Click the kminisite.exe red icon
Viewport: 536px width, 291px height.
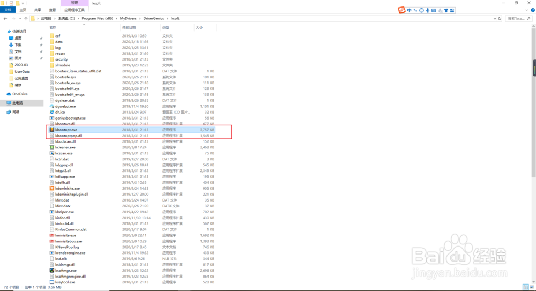click(x=52, y=235)
